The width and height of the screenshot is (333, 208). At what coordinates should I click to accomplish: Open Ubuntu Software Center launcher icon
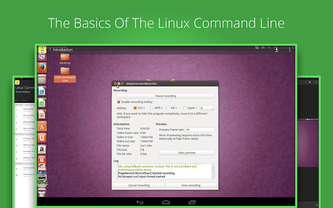click(42, 126)
